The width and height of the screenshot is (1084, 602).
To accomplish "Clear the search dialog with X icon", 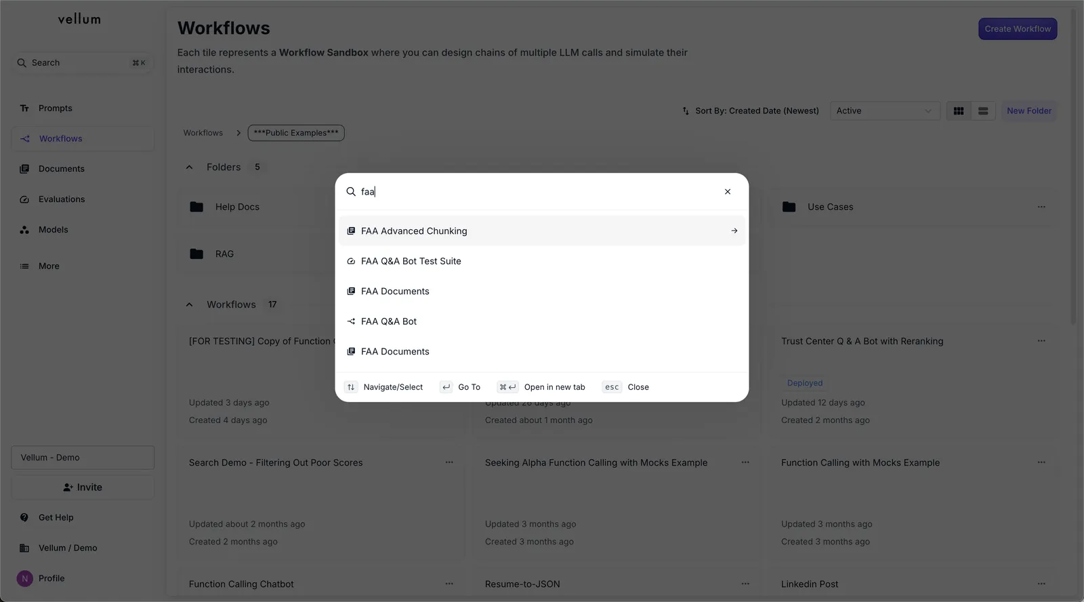I will [x=728, y=192].
